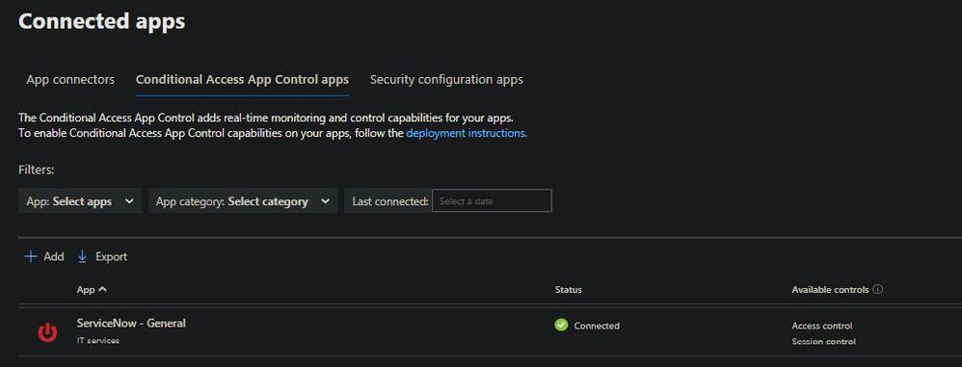The height and width of the screenshot is (367, 962).
Task: Click the ServiceNow - General app name
Action: (131, 323)
